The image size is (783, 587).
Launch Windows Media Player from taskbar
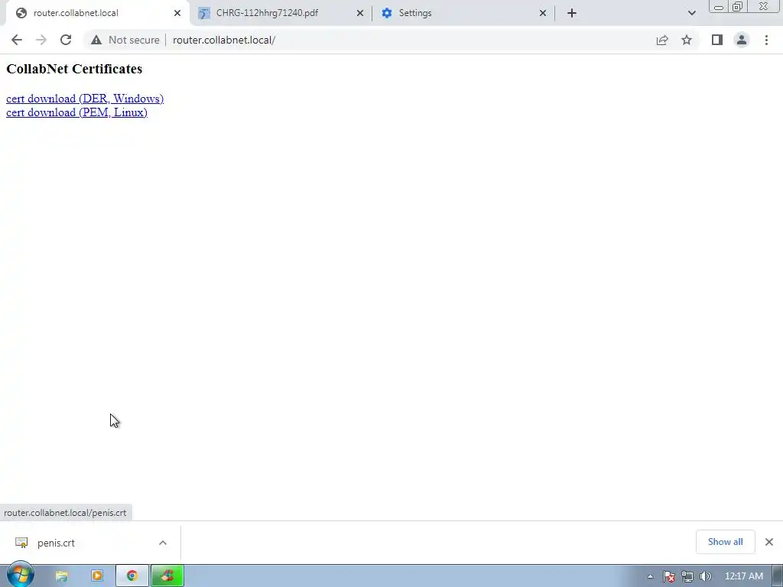(x=97, y=576)
